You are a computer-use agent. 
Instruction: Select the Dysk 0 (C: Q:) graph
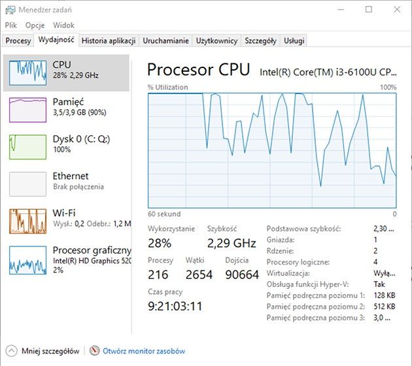click(27, 147)
